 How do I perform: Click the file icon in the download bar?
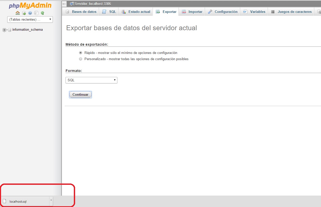[4, 201]
